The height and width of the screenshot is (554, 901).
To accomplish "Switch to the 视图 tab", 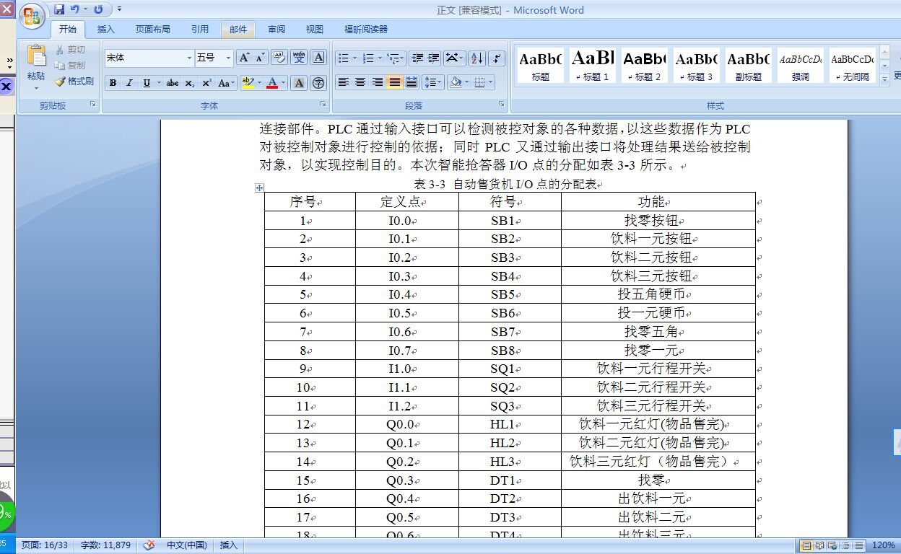I will click(315, 30).
